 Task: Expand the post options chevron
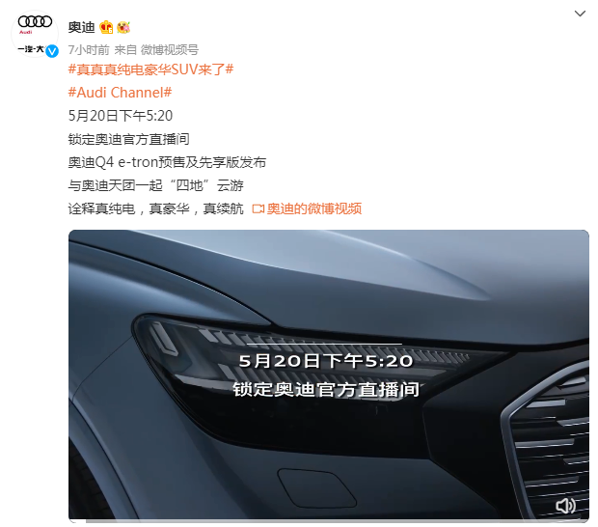(x=580, y=14)
